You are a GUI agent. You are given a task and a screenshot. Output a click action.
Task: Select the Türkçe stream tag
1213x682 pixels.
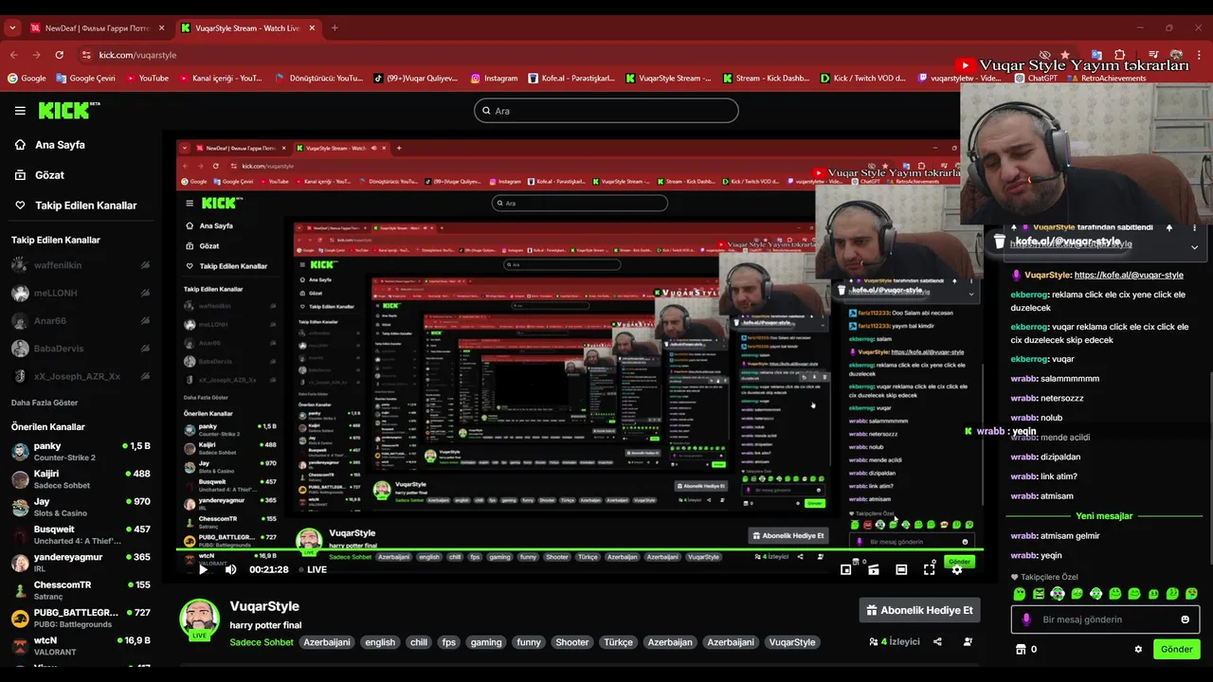point(619,642)
